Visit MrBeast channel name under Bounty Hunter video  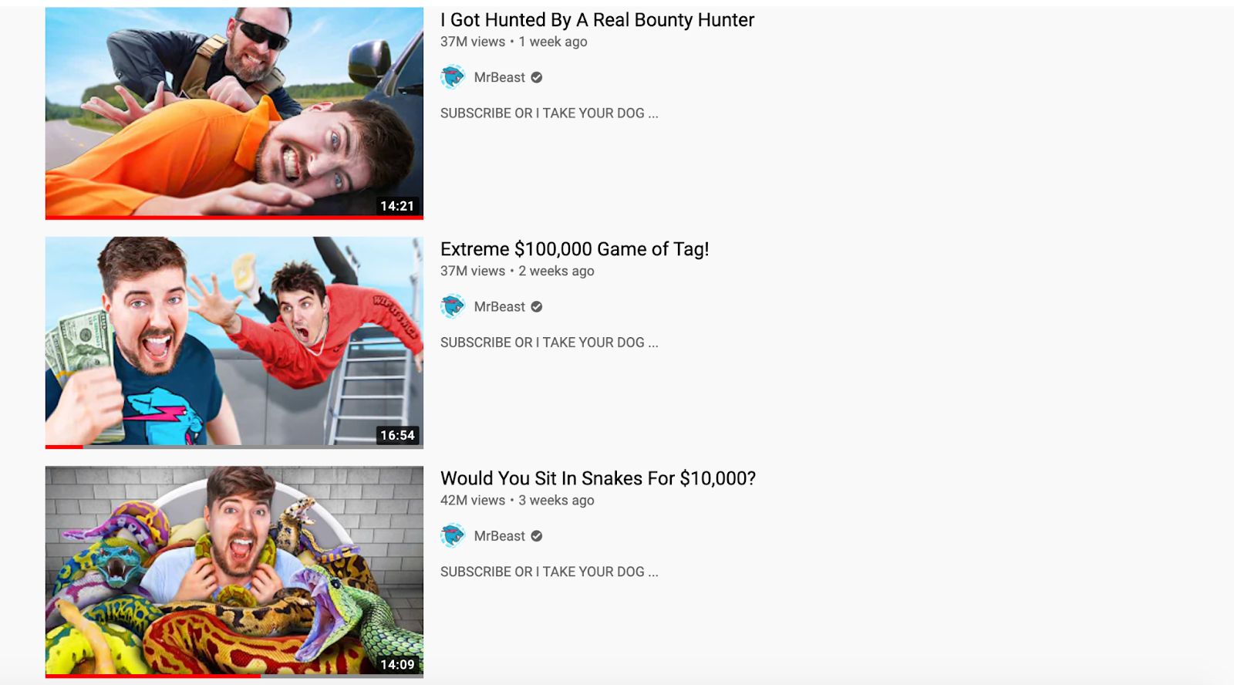[499, 77]
